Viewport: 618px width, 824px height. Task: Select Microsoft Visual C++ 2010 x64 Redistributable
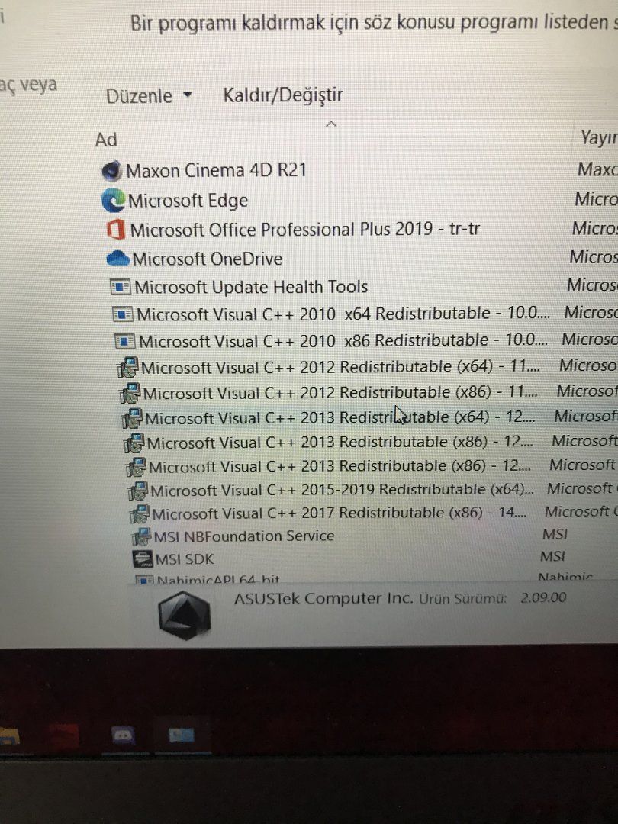[333, 314]
